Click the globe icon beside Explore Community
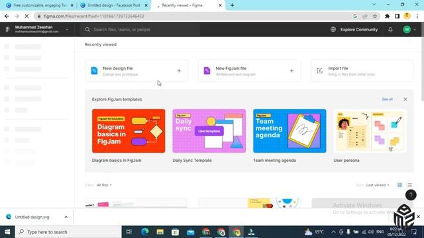The image size is (424, 238). (333, 29)
